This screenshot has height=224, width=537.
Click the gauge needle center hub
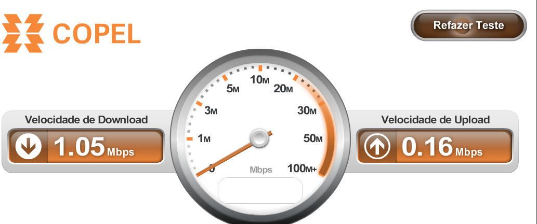pyautogui.click(x=259, y=138)
